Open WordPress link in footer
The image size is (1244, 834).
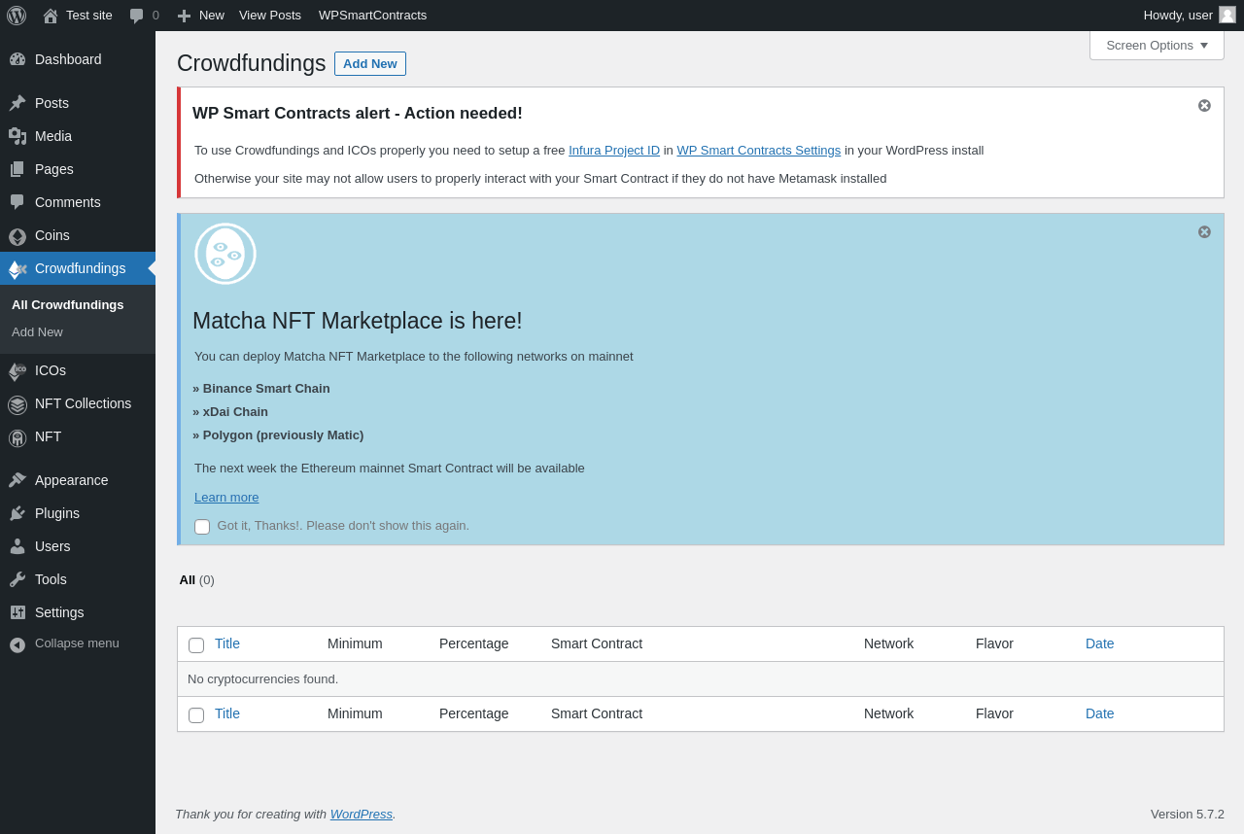362,815
